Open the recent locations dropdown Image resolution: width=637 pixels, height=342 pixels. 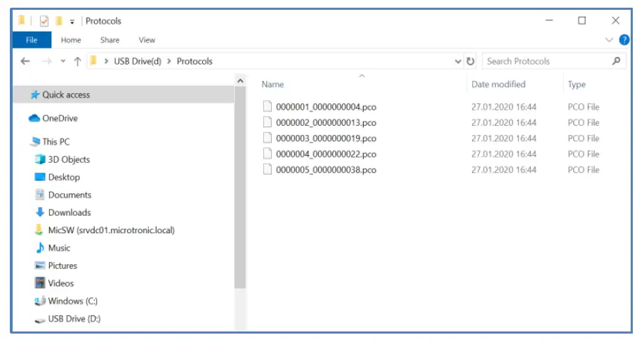(x=63, y=61)
